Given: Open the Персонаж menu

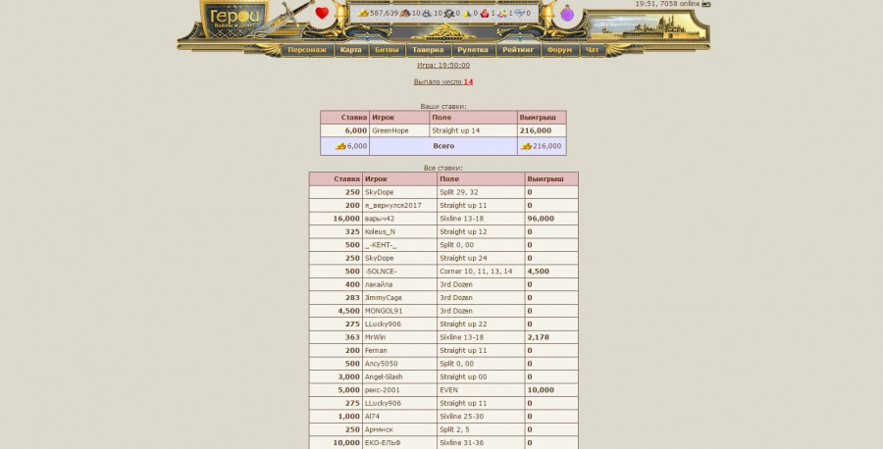Looking at the screenshot, I should [307, 50].
